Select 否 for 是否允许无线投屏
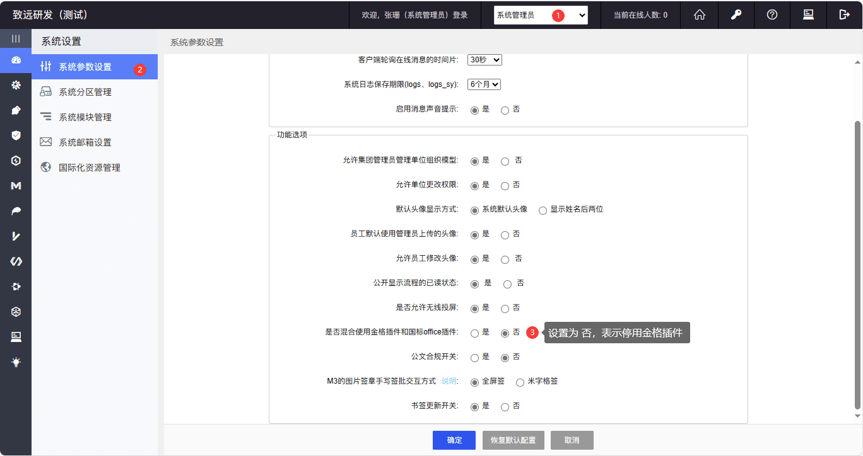863x456 pixels. [x=505, y=309]
